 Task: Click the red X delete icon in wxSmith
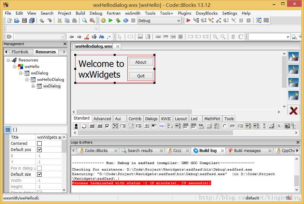[293, 111]
